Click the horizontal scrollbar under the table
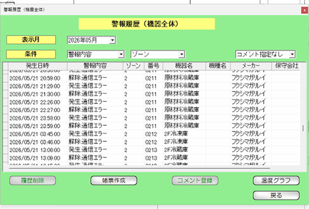 [x=140, y=168]
